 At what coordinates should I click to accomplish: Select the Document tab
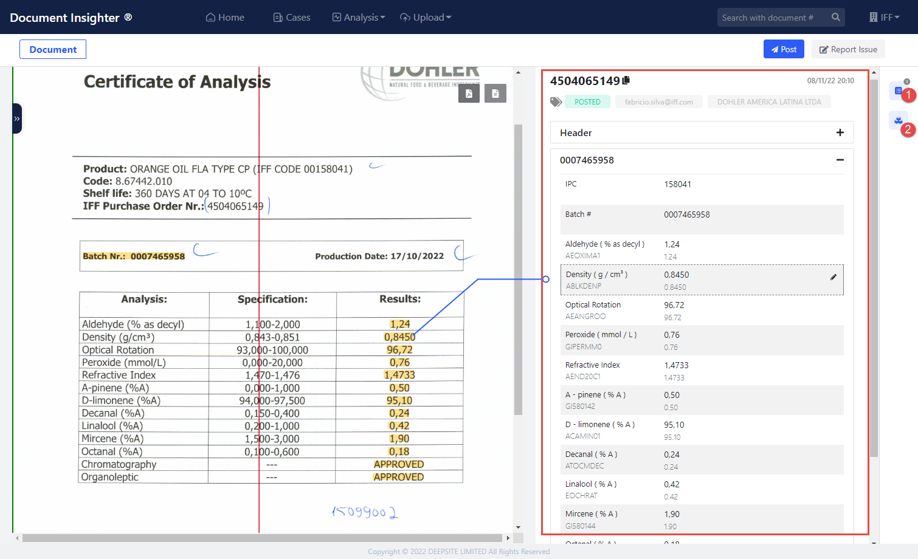pyautogui.click(x=53, y=49)
